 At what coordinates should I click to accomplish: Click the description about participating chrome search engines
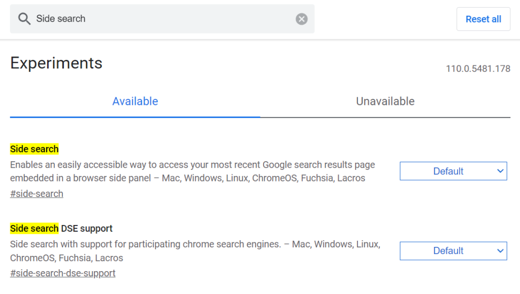tap(195, 251)
